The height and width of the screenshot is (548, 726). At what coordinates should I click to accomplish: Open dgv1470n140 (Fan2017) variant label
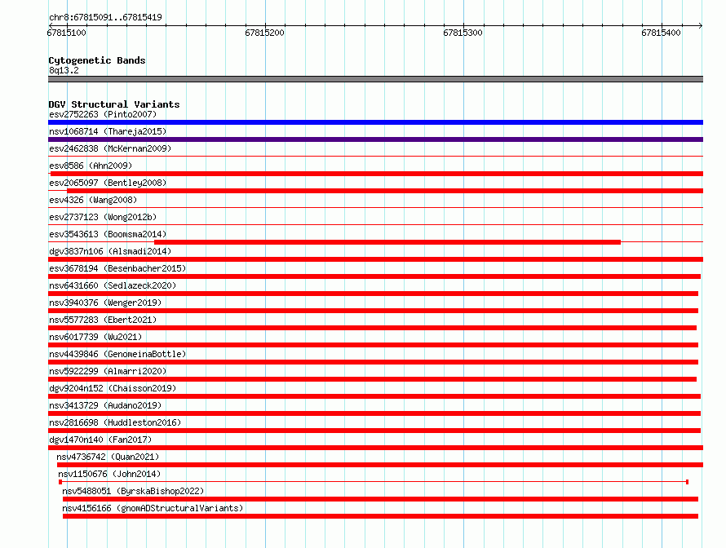(x=100, y=440)
